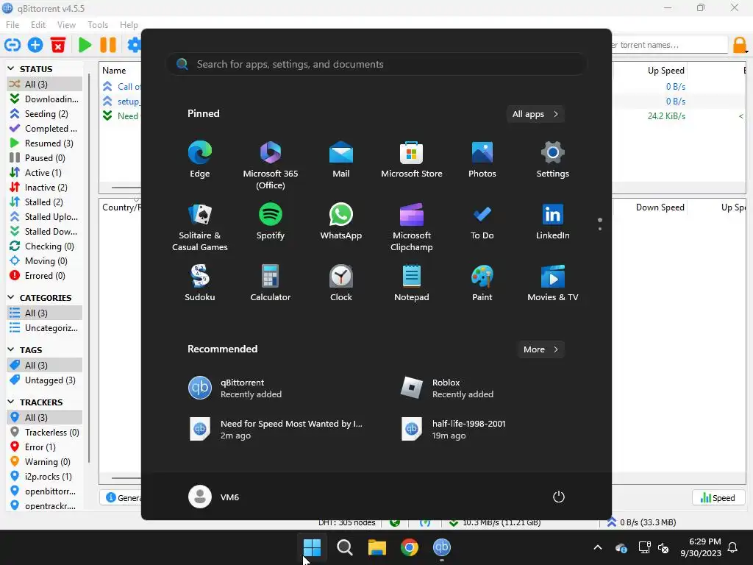
Task: Open Settings from pinned apps
Action: pyautogui.click(x=553, y=160)
